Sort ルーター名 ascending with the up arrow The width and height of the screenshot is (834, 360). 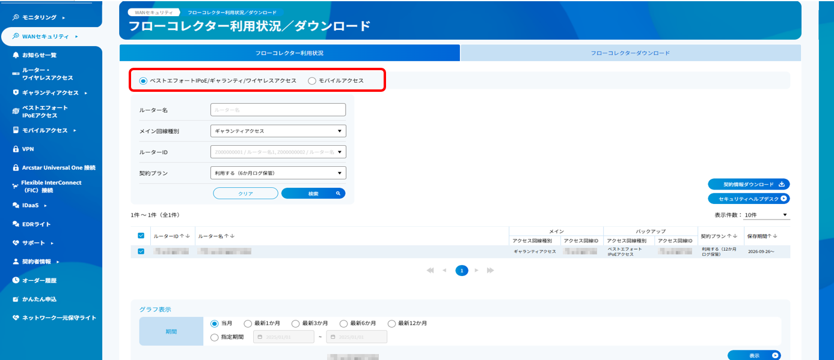pyautogui.click(x=227, y=236)
